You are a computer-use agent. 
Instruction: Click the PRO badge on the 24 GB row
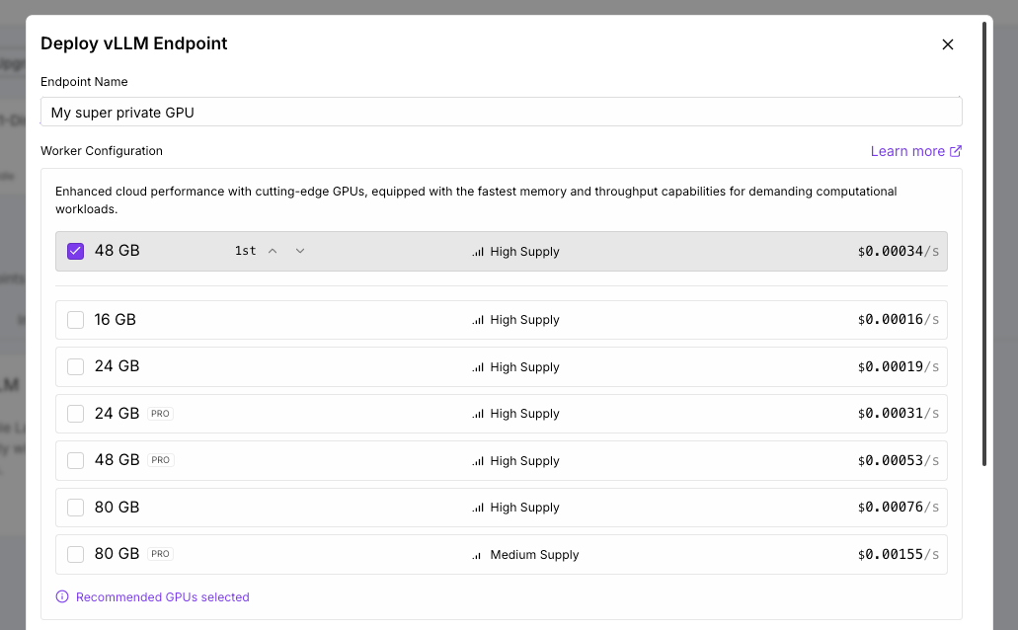(160, 414)
